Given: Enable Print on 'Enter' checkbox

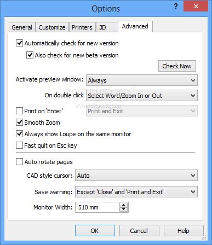Looking at the screenshot, I should point(19,111).
